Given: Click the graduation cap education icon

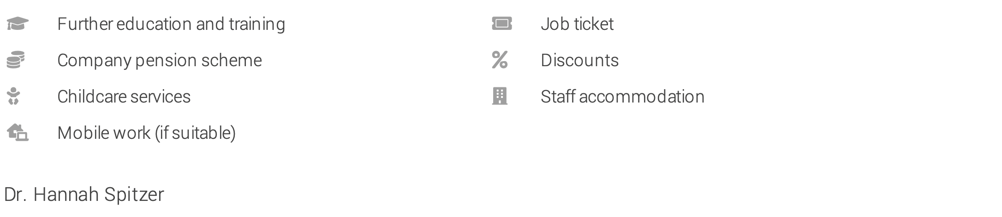Looking at the screenshot, I should (18, 23).
